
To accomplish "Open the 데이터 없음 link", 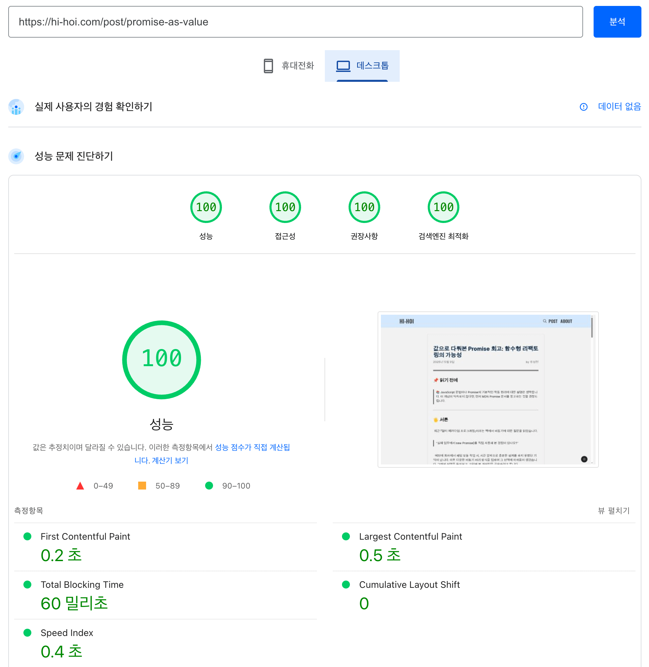I will (x=619, y=107).
